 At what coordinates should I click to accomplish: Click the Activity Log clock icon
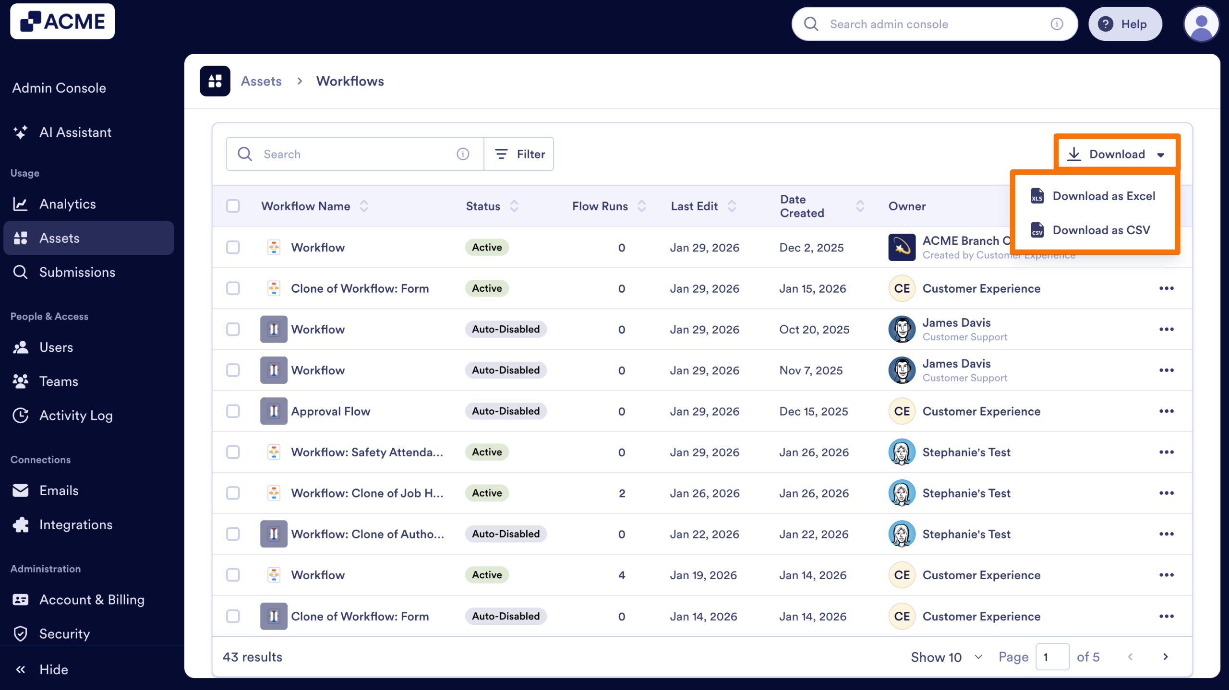[21, 416]
